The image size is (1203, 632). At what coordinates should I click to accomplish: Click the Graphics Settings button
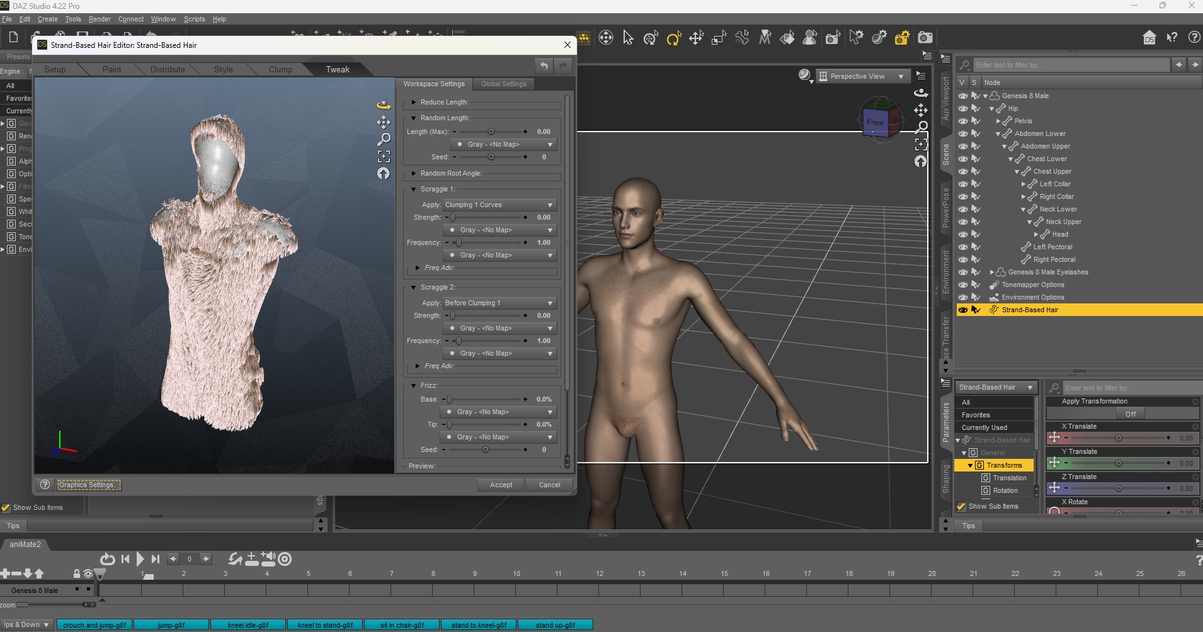coord(88,485)
